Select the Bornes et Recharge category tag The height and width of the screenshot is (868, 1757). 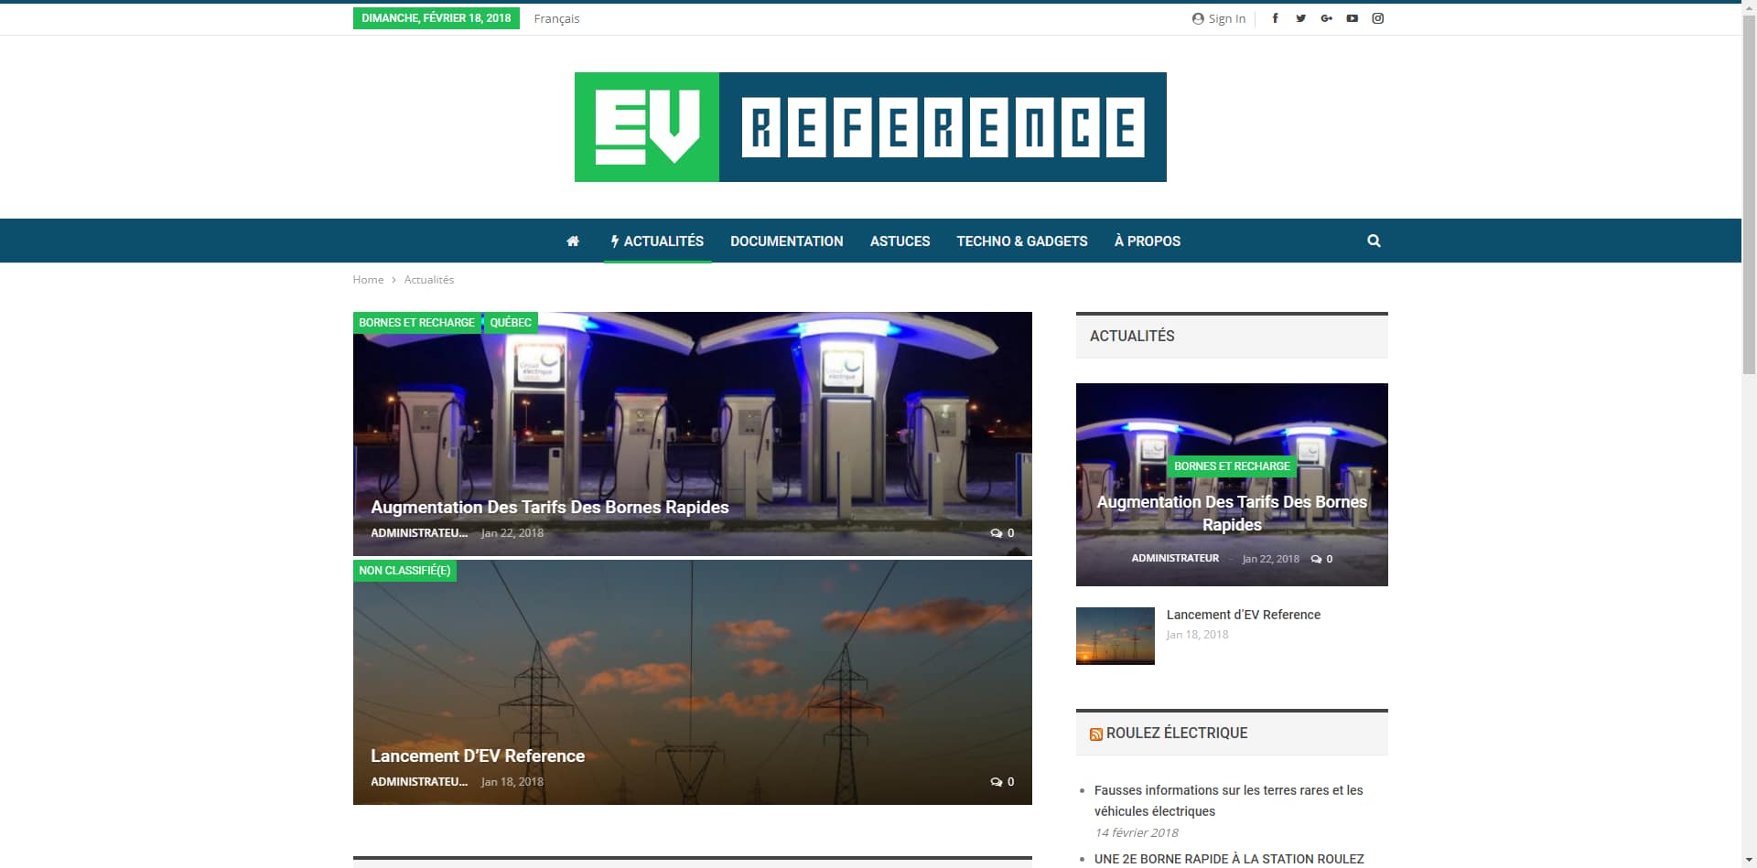[416, 323]
